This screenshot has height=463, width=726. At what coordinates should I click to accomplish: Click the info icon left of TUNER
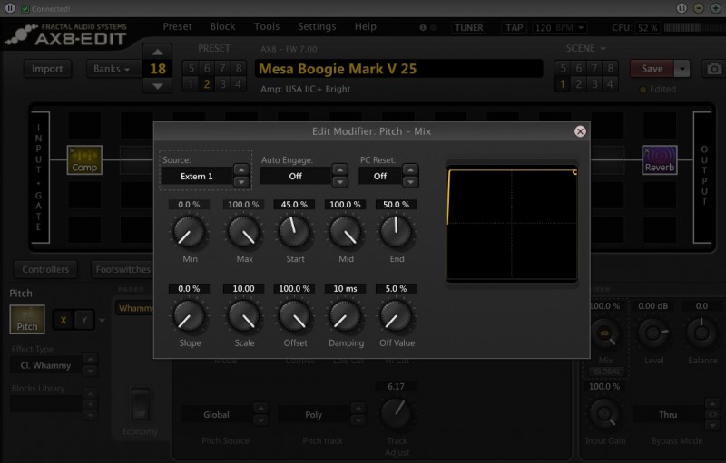coord(423,28)
